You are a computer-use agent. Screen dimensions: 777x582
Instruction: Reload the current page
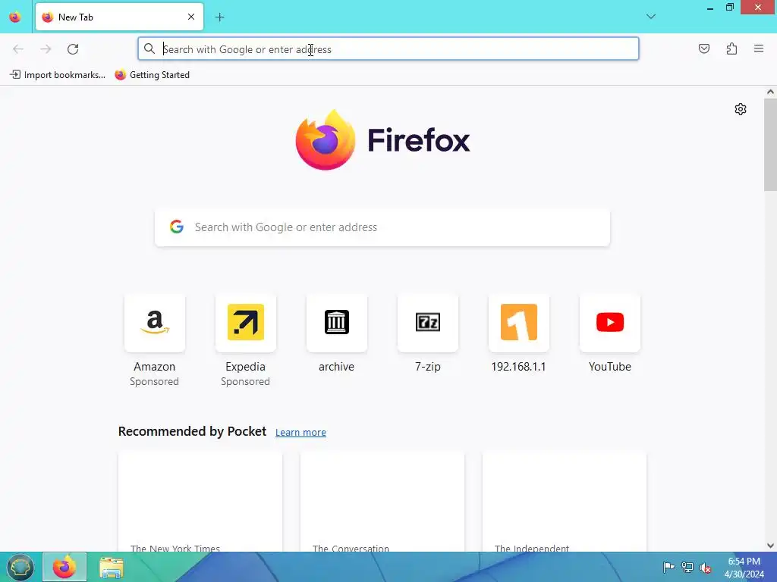click(73, 49)
